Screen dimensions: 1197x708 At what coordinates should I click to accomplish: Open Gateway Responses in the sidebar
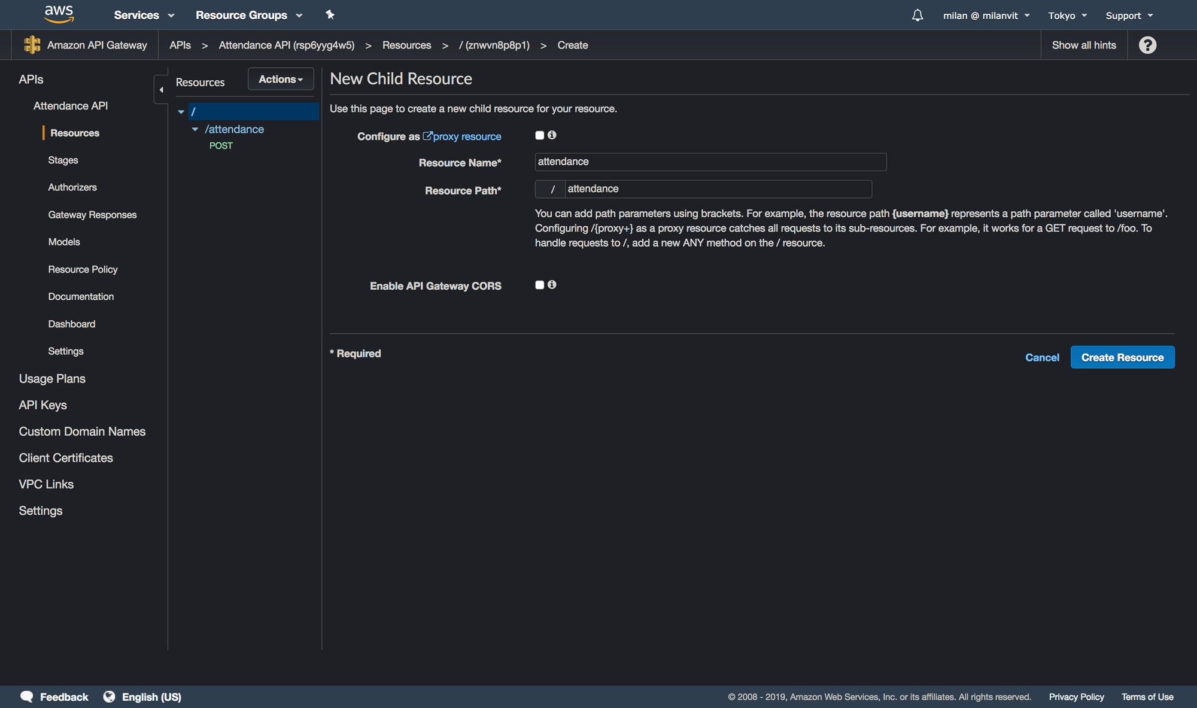click(x=92, y=215)
